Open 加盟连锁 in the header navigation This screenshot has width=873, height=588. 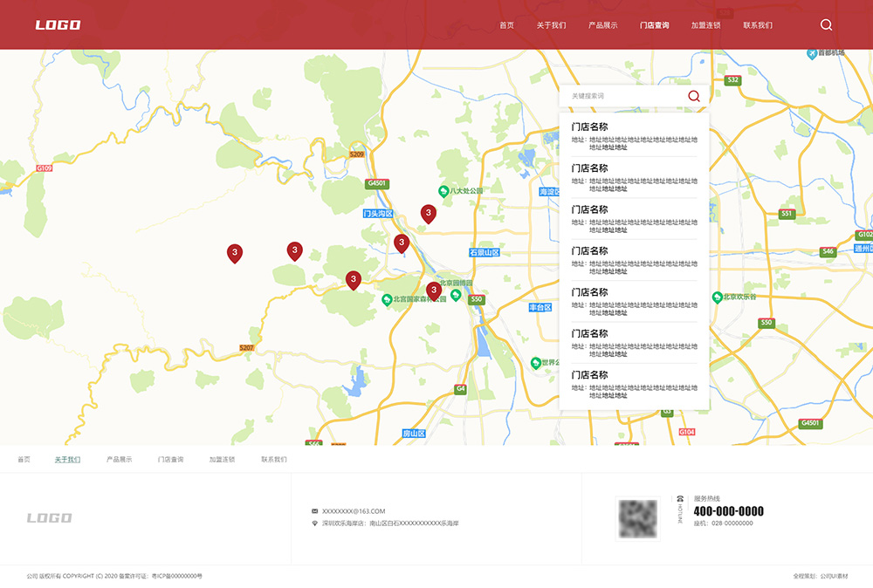coord(706,25)
